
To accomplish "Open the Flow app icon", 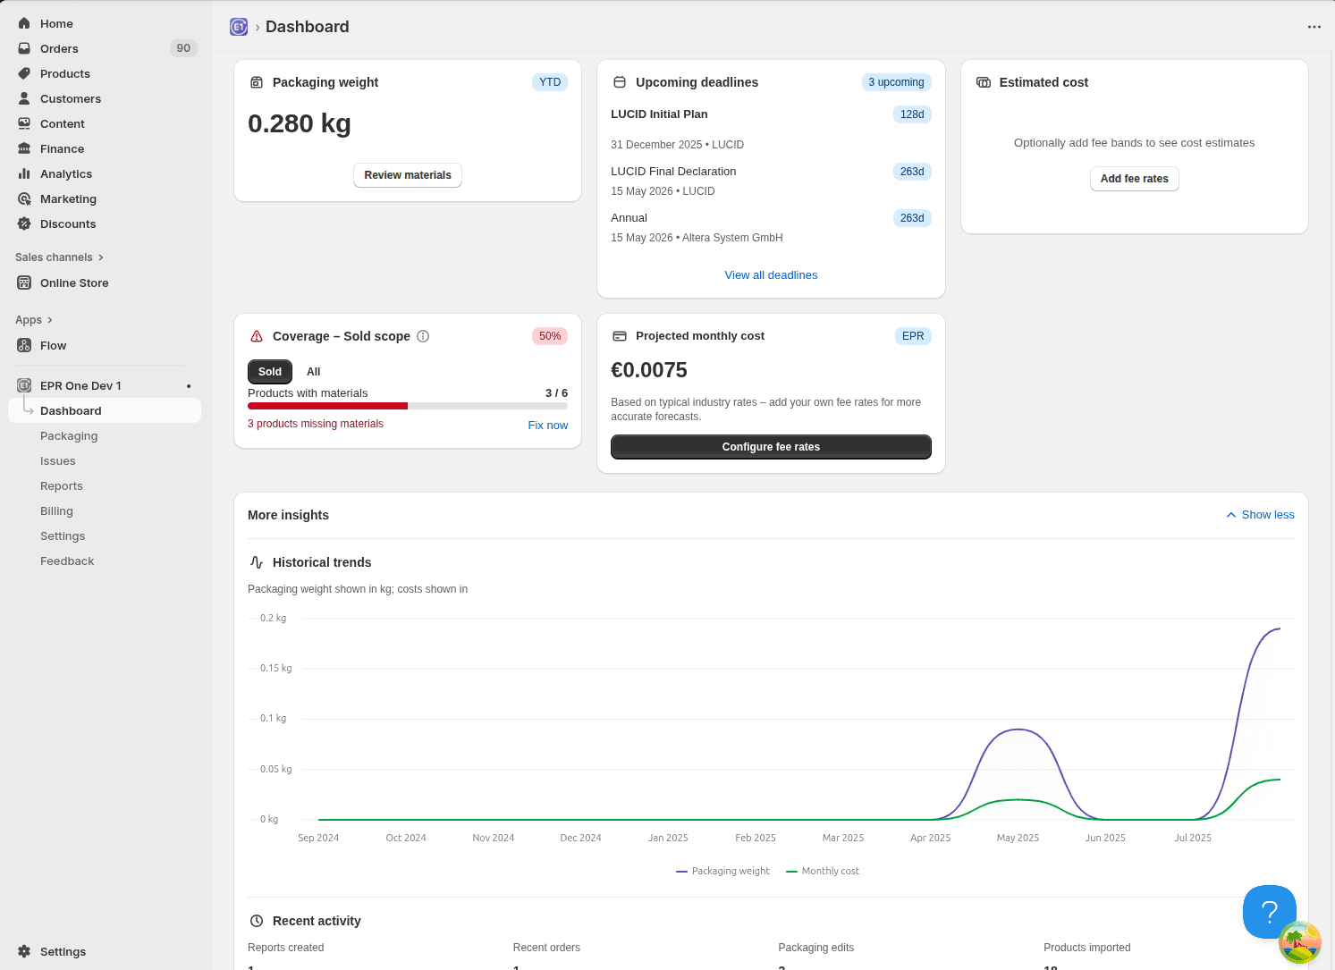I will pos(24,345).
